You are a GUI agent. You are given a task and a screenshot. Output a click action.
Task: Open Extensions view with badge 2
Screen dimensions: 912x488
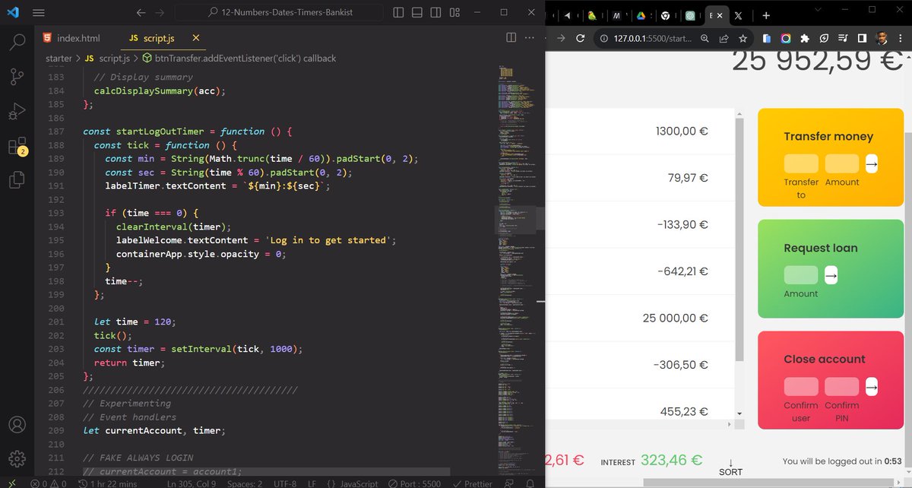click(x=17, y=146)
